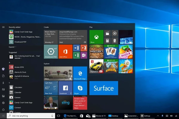Open the Mail tile from enquiries@flamepr.com

(x=73, y=37)
